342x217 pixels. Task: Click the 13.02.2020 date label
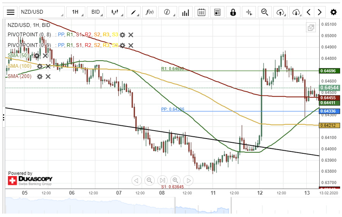(328, 193)
